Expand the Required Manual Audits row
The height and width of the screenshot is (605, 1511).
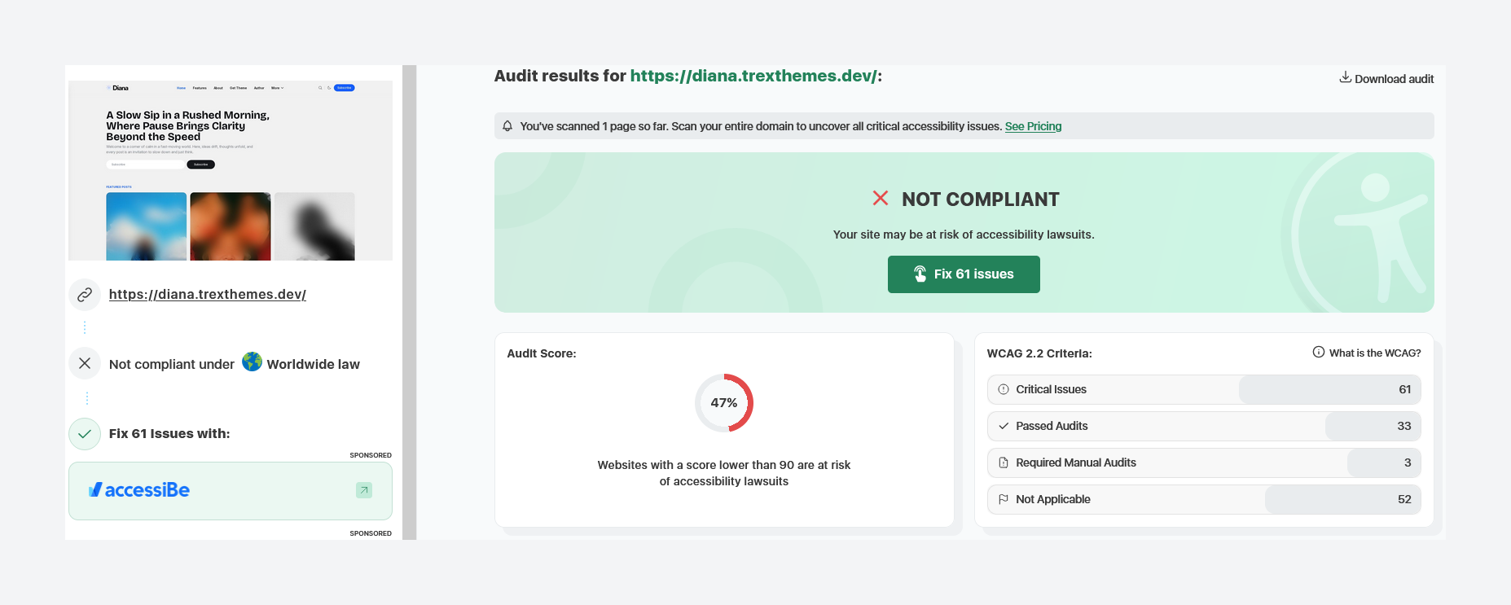(x=1203, y=463)
